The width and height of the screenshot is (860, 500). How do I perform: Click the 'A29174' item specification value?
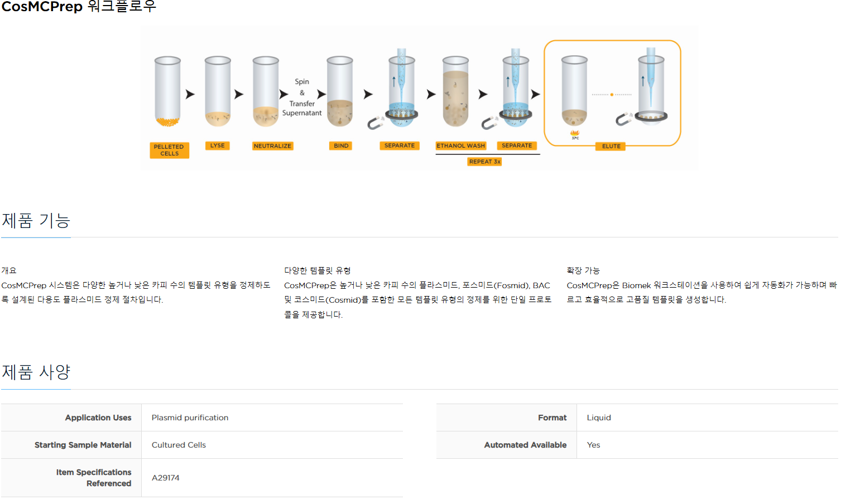[x=165, y=478]
